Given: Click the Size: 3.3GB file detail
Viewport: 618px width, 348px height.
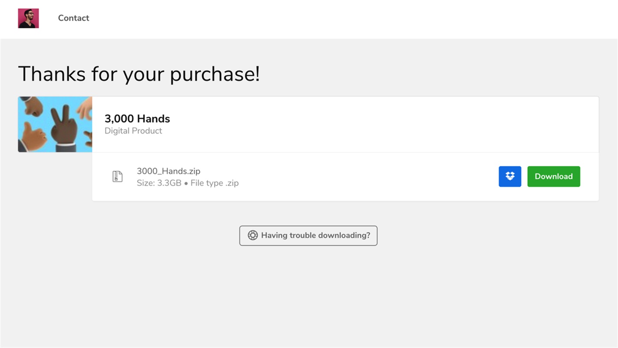Looking at the screenshot, I should click(x=159, y=183).
